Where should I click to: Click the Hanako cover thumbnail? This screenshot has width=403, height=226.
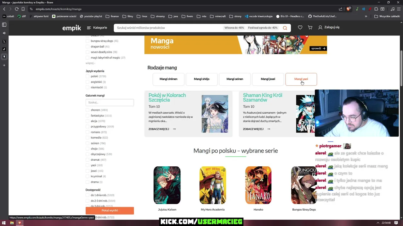click(x=258, y=185)
